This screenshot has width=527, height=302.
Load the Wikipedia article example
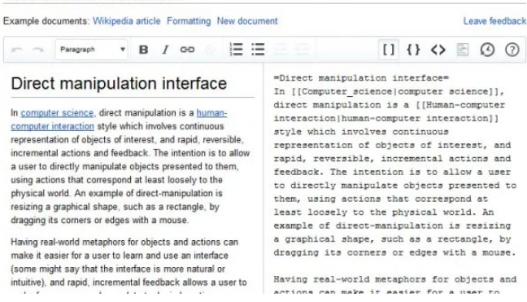(x=127, y=21)
